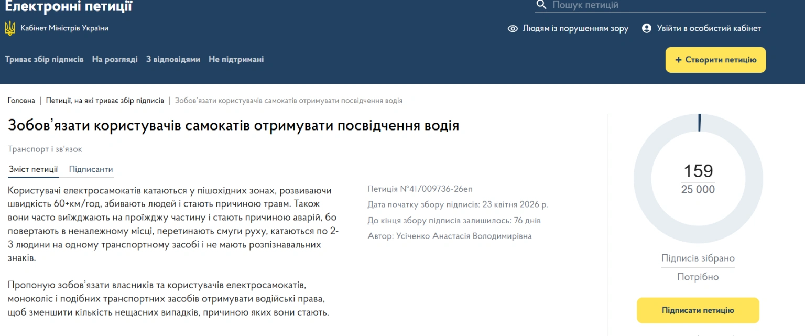Click the signature progress ring

point(699,179)
